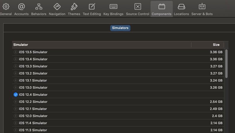Select the iOS 12.0 Simulator row text
This screenshot has height=133, width=235.
click(33, 116)
